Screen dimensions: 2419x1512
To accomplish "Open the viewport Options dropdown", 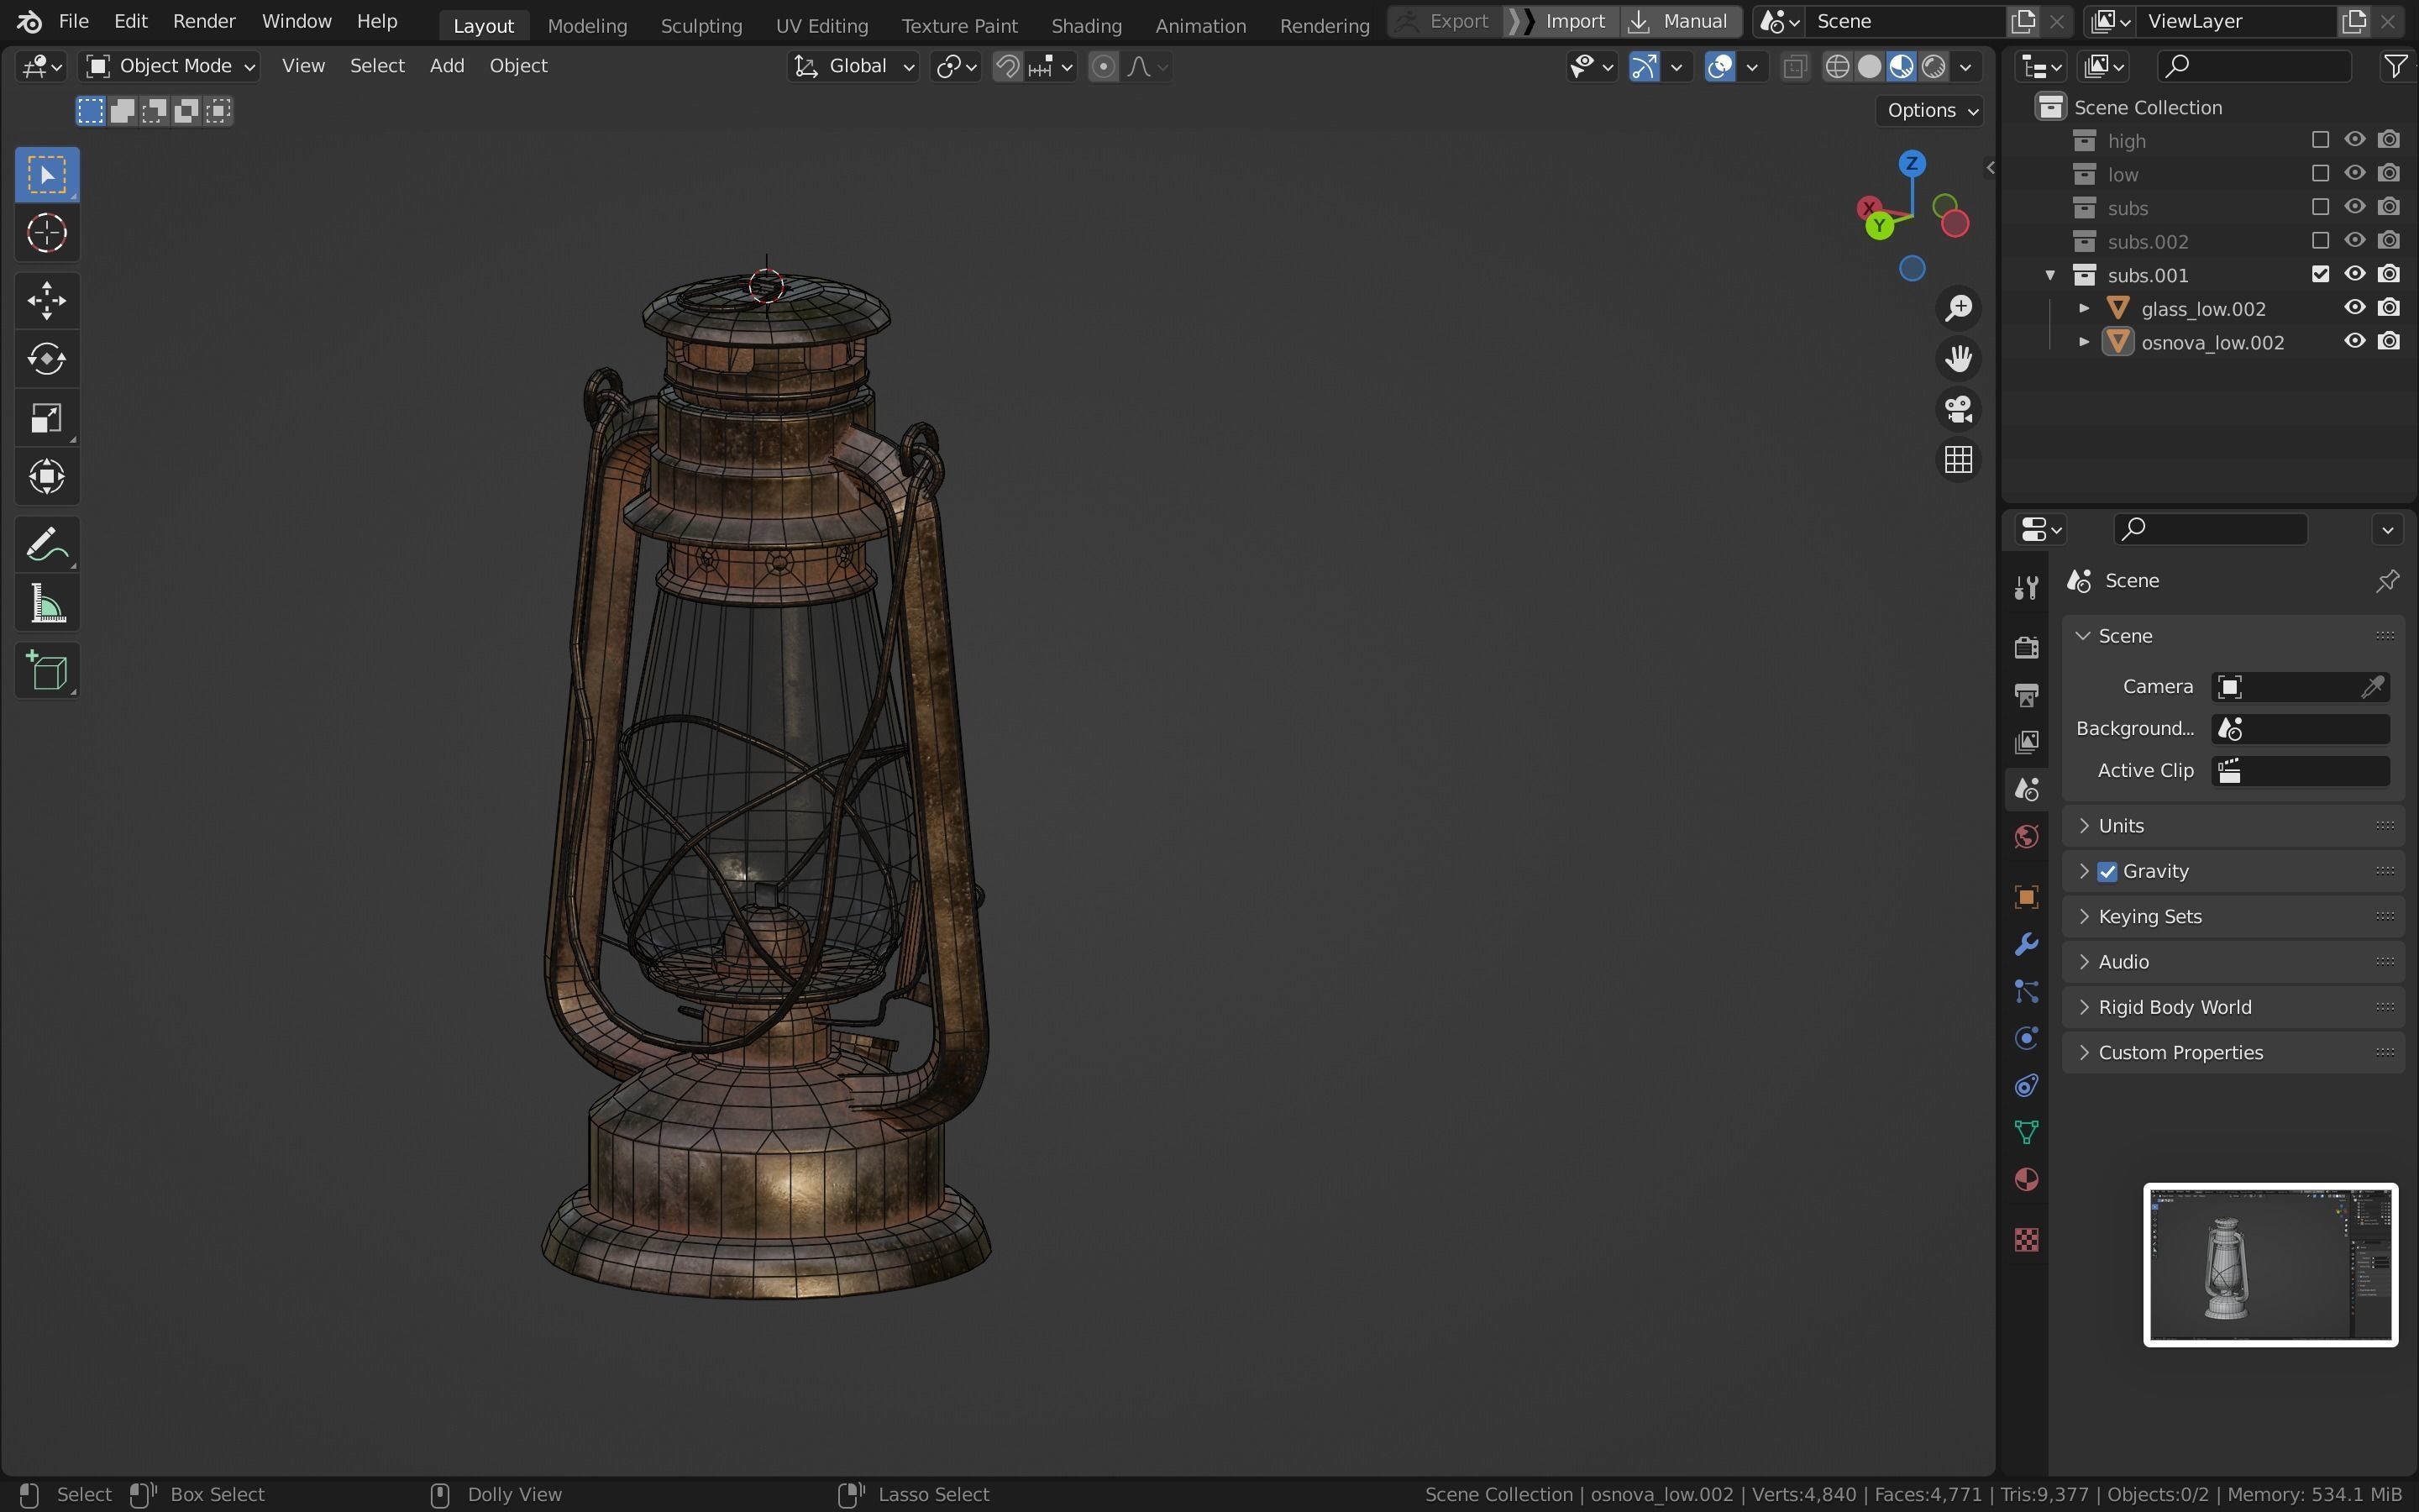I will 1931,110.
